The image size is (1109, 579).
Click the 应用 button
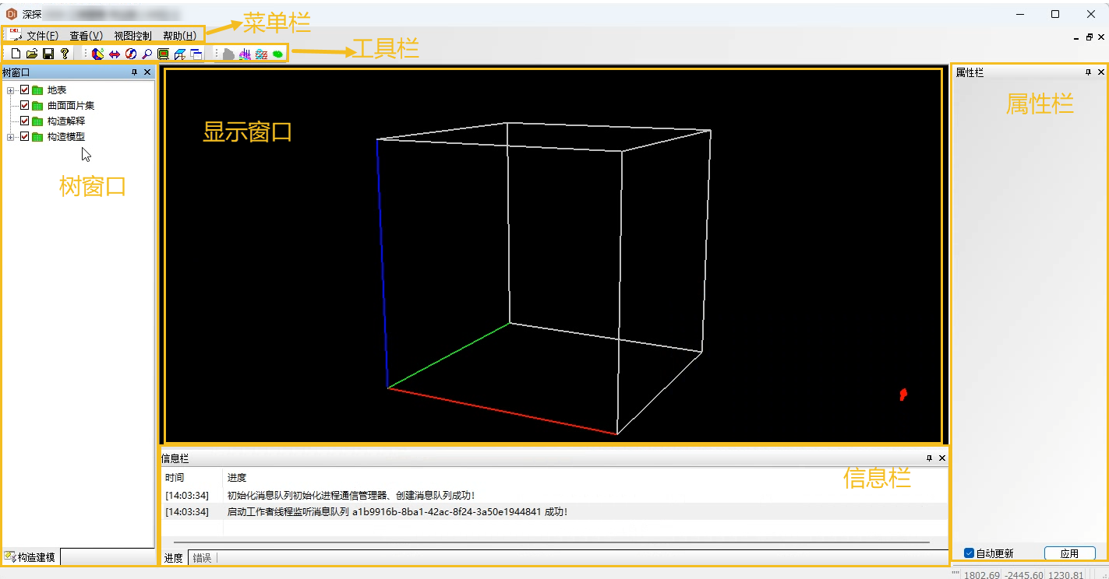[x=1070, y=553]
